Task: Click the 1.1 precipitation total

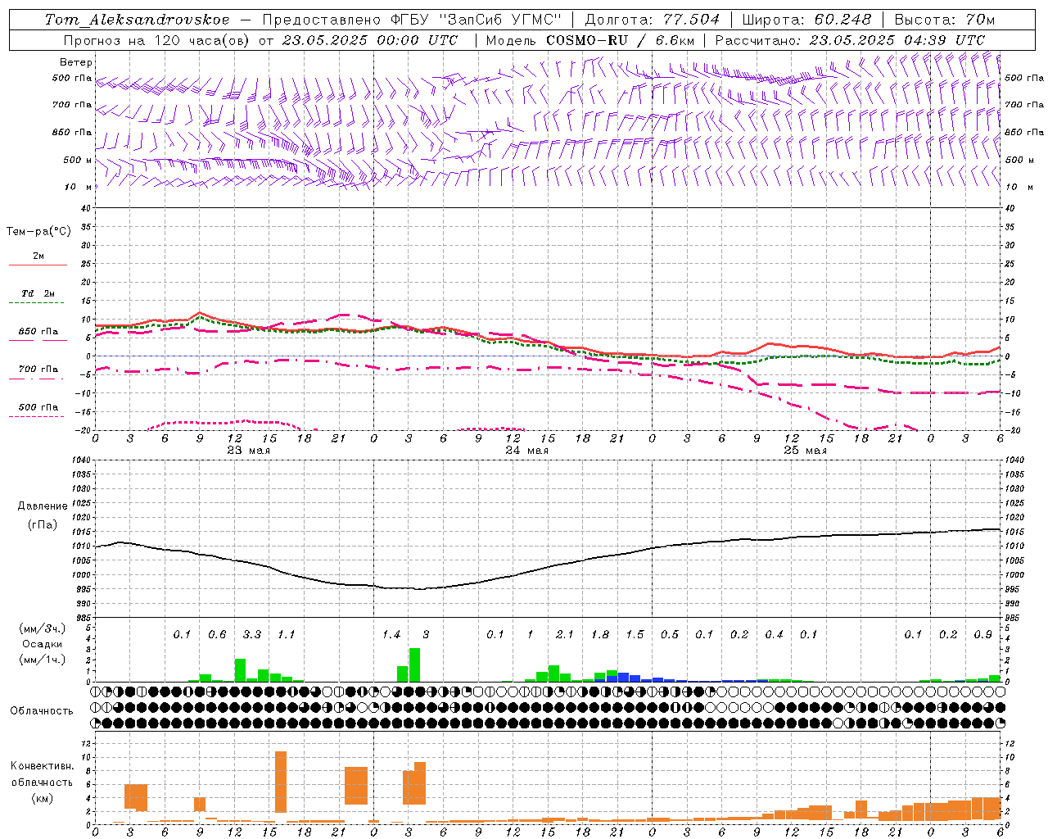Action: pos(286,635)
